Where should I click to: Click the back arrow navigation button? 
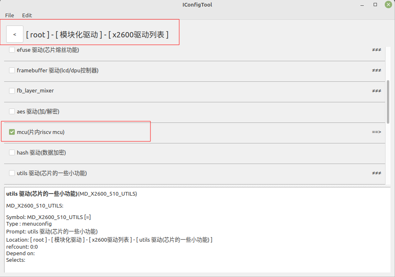[x=15, y=35]
